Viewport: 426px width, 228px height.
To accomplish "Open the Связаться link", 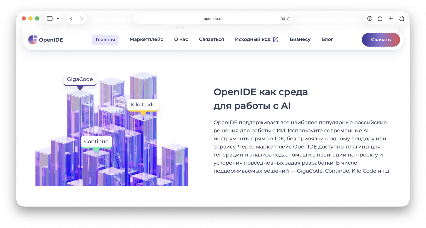I will (211, 39).
